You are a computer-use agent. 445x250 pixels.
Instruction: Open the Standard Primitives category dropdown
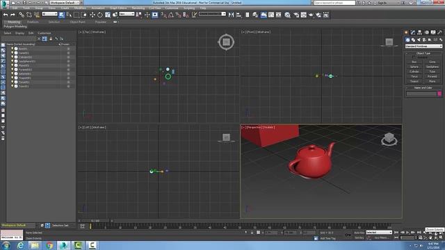click(423, 47)
